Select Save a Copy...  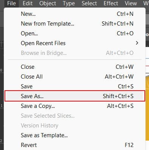pyautogui.click(x=75, y=106)
